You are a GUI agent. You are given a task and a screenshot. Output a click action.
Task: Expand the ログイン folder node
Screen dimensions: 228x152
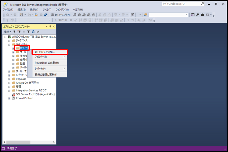(13, 48)
